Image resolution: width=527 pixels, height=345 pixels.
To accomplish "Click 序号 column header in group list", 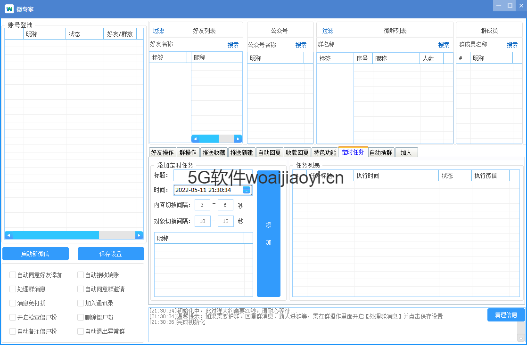I will (x=363, y=58).
